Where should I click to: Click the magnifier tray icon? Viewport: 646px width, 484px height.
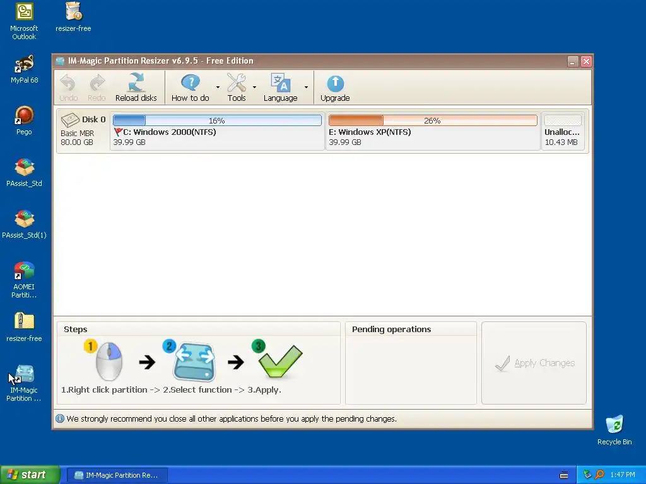(600, 475)
